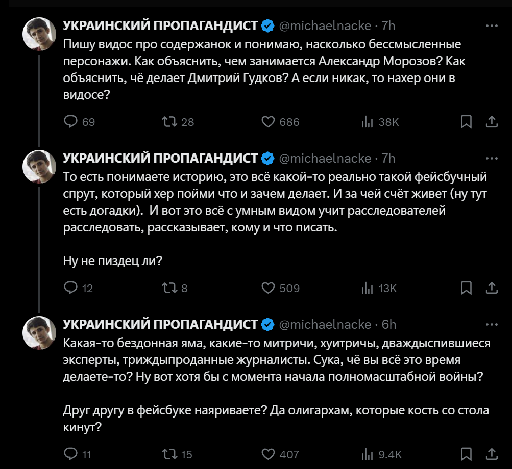Reply to the first tweet with 69 replies
Viewport: 512px width, 469px height.
point(70,122)
